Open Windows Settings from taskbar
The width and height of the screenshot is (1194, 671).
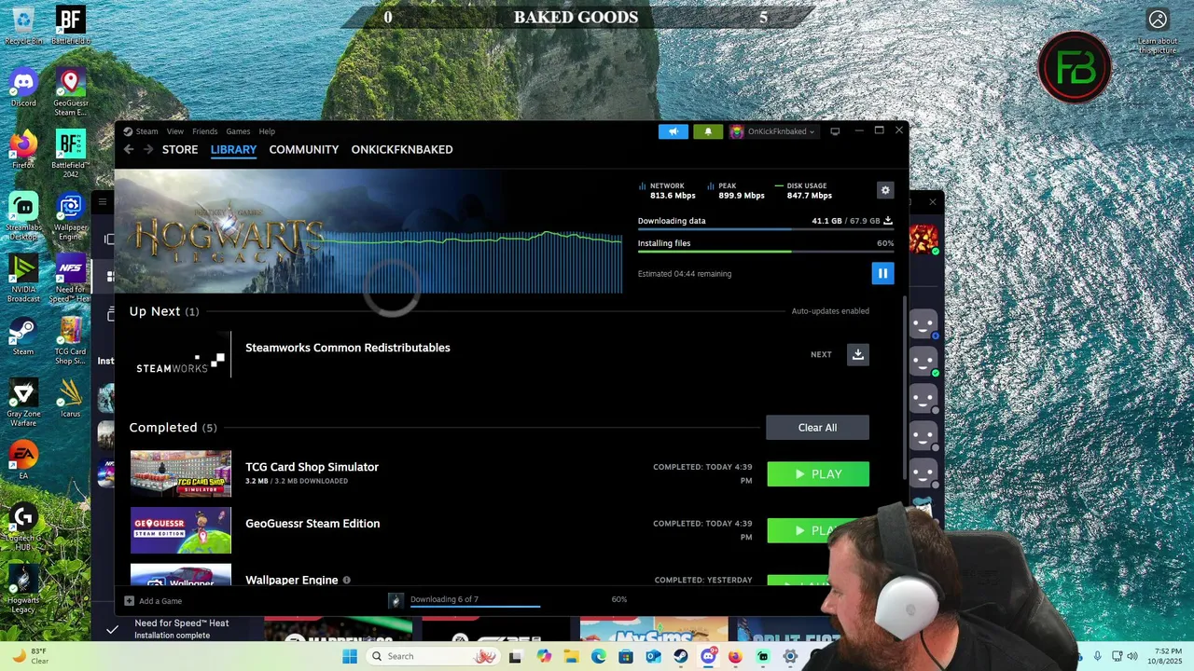790,656
